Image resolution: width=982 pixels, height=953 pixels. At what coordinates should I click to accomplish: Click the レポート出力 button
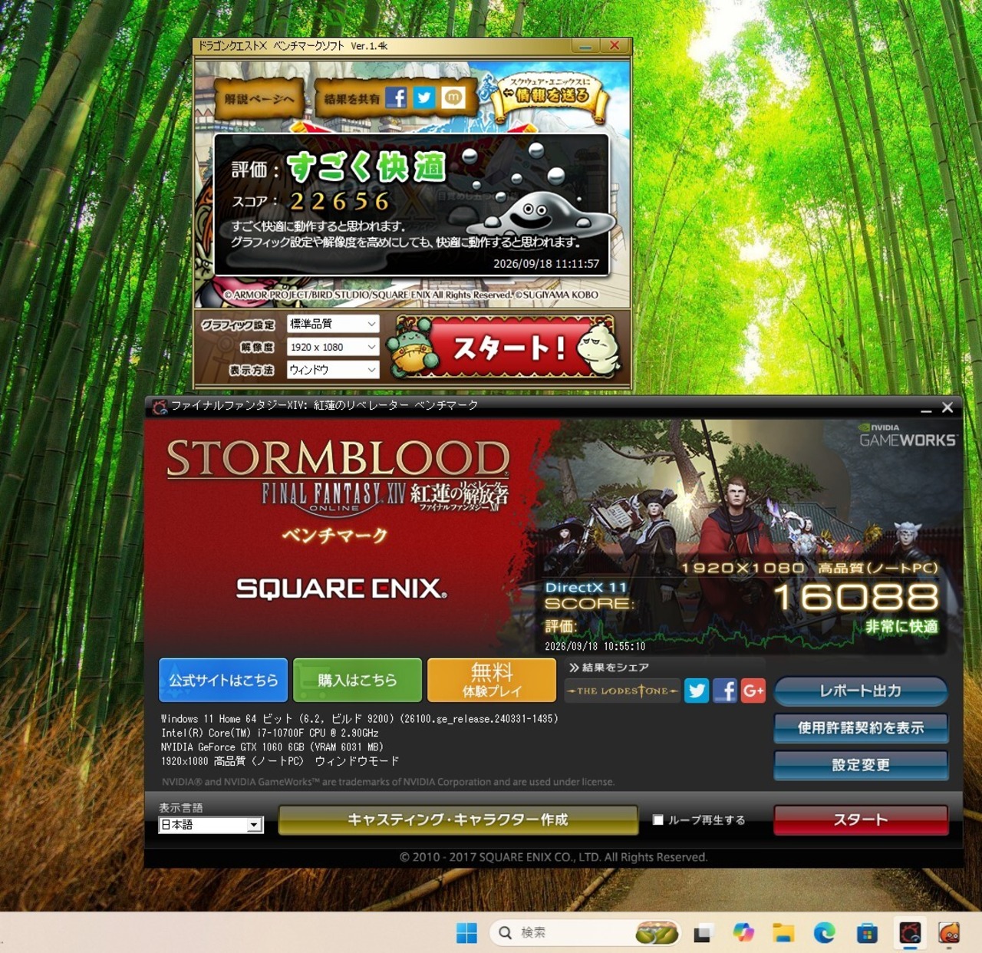tap(861, 691)
